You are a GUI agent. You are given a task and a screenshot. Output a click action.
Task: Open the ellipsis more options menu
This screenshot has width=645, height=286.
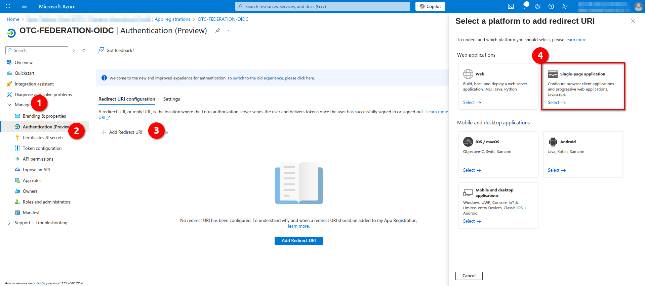(x=229, y=31)
